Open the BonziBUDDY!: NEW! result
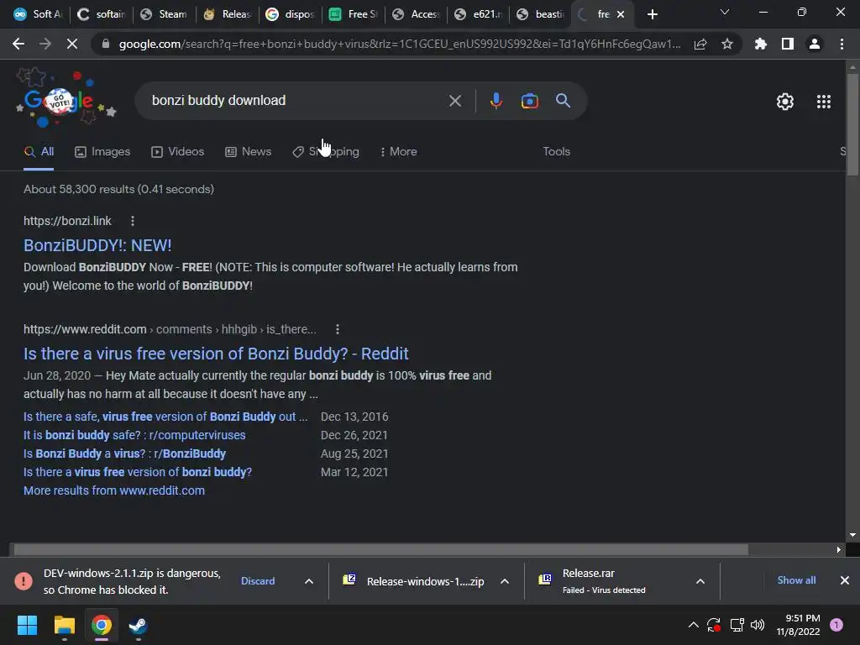Screen dimensions: 860x645 coord(97,245)
